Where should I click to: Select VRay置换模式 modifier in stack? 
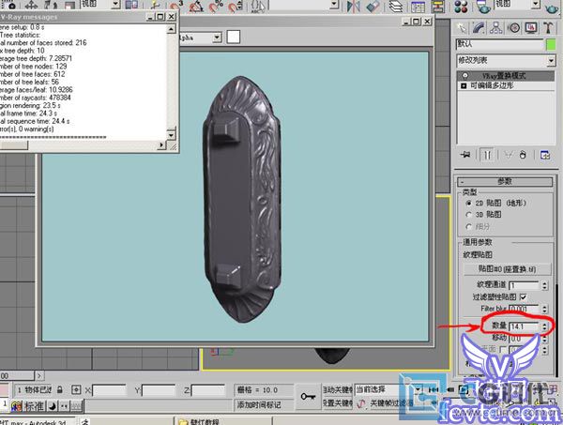506,76
